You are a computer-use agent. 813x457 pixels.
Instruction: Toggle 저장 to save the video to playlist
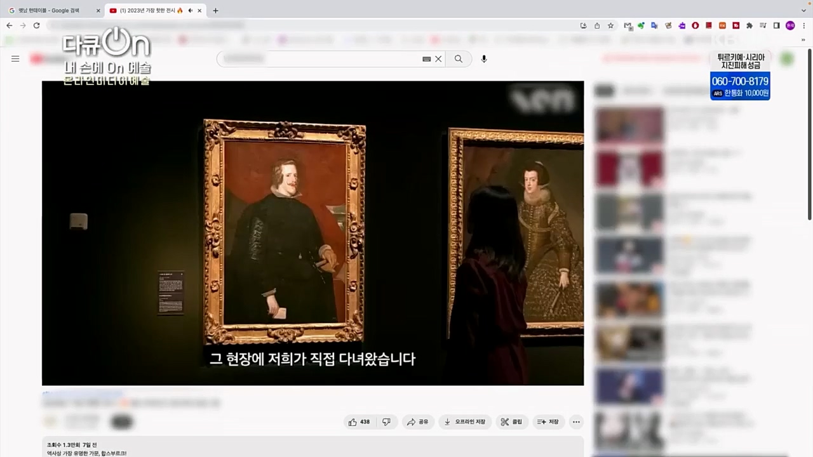(548, 421)
